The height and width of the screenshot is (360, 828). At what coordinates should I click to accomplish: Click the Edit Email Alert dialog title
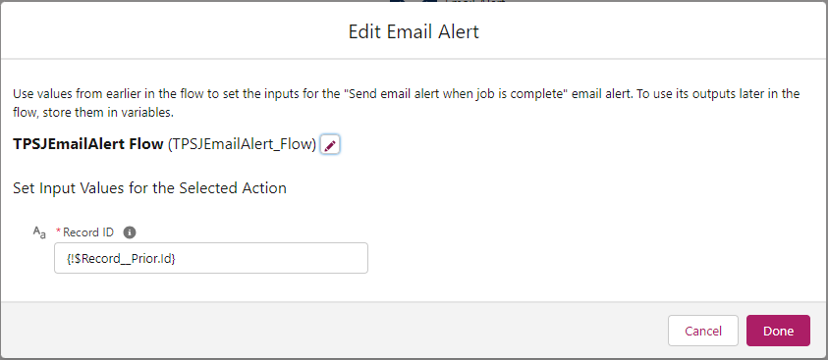pyautogui.click(x=414, y=31)
